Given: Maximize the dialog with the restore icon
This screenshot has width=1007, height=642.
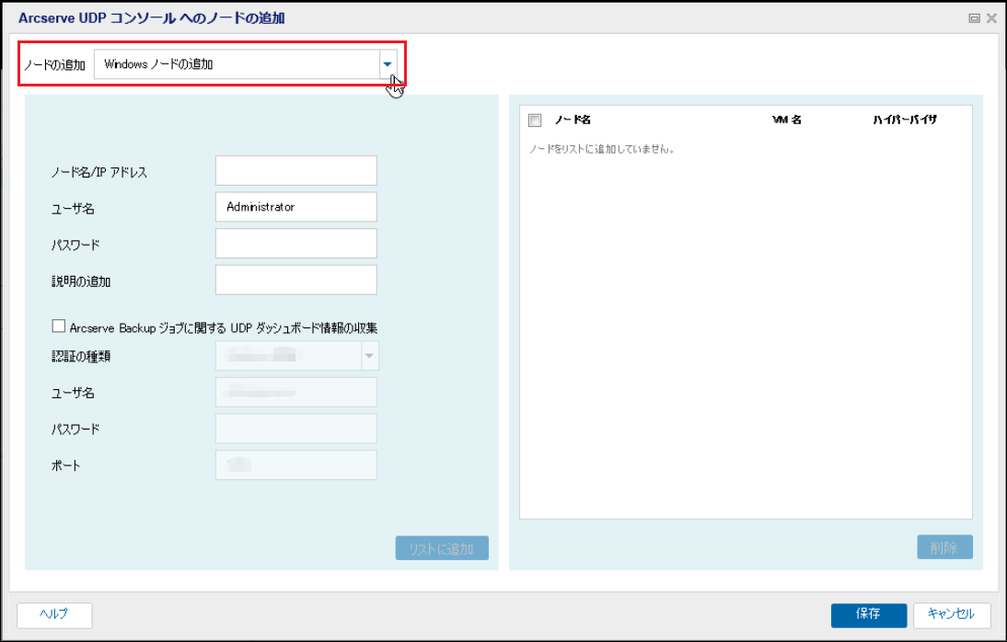Looking at the screenshot, I should pyautogui.click(x=974, y=18).
